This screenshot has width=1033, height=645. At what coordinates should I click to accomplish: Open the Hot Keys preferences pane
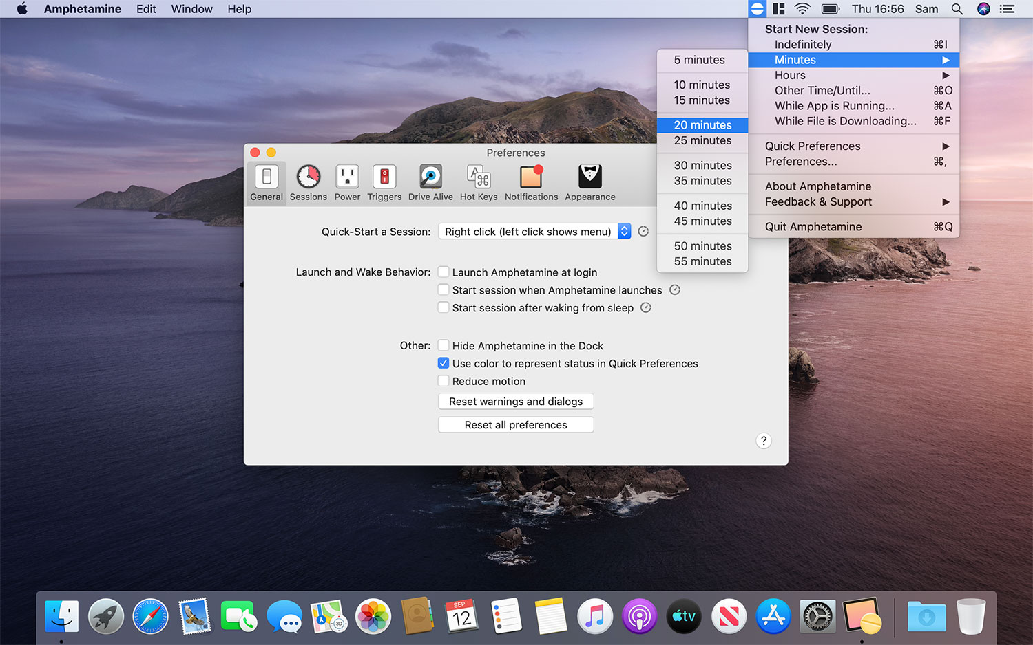point(479,182)
